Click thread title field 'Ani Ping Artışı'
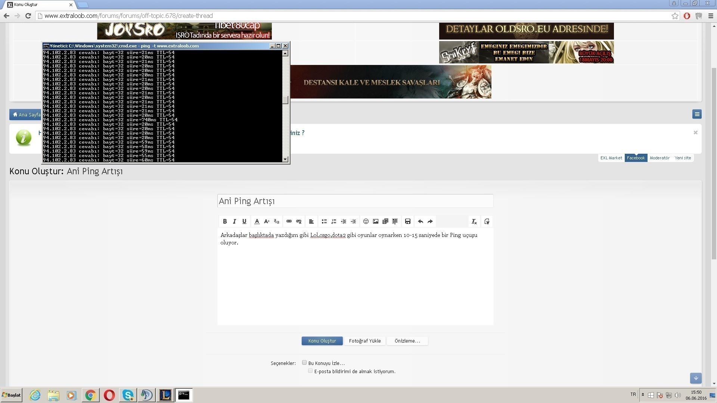The height and width of the screenshot is (403, 717). pyautogui.click(x=355, y=201)
